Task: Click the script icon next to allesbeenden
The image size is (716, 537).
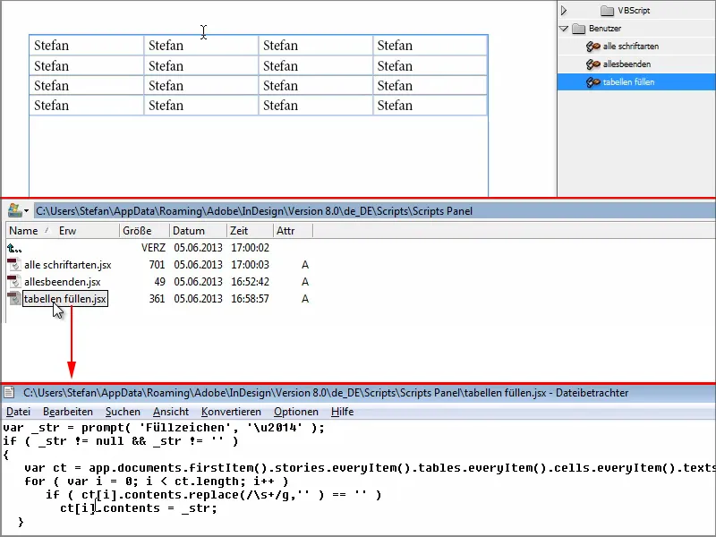Action: 592,64
